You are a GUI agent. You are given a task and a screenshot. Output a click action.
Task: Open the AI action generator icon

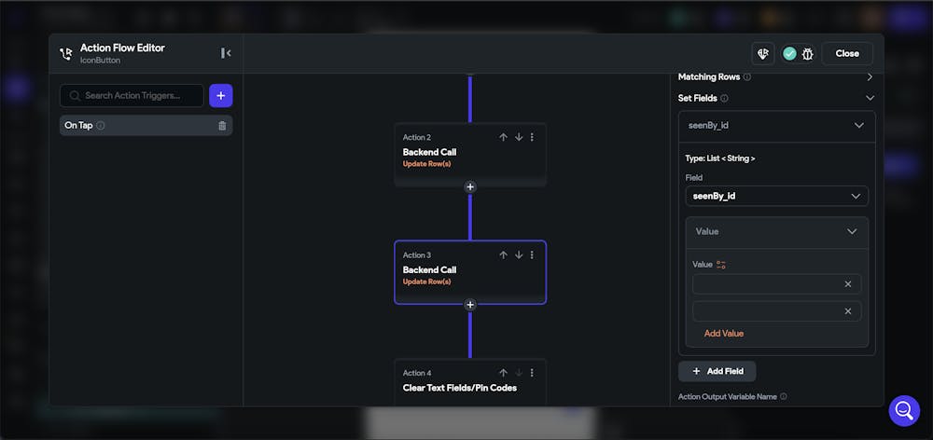[763, 53]
